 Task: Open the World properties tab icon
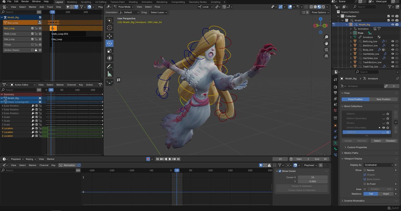click(x=335, y=110)
